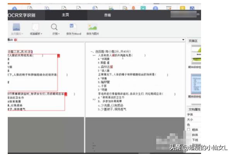Click the 页面区 panel header
232x155 pixels.
tap(193, 41)
